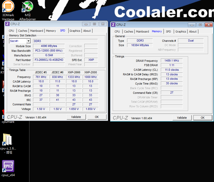Close the Memory CPU-Z window

pyautogui.click(x=209, y=25)
